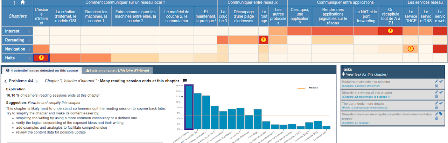This screenshot has height=143, width=448.
Task: Mark 'The part needs more details' done
Action: pyautogui.click(x=441, y=103)
